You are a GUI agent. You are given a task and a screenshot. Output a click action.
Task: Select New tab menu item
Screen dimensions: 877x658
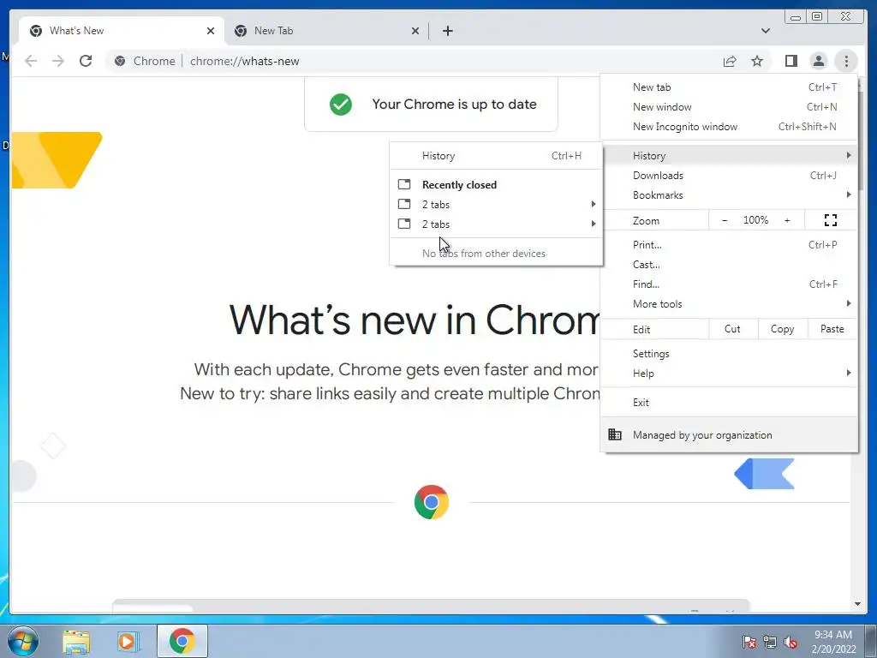(x=730, y=87)
